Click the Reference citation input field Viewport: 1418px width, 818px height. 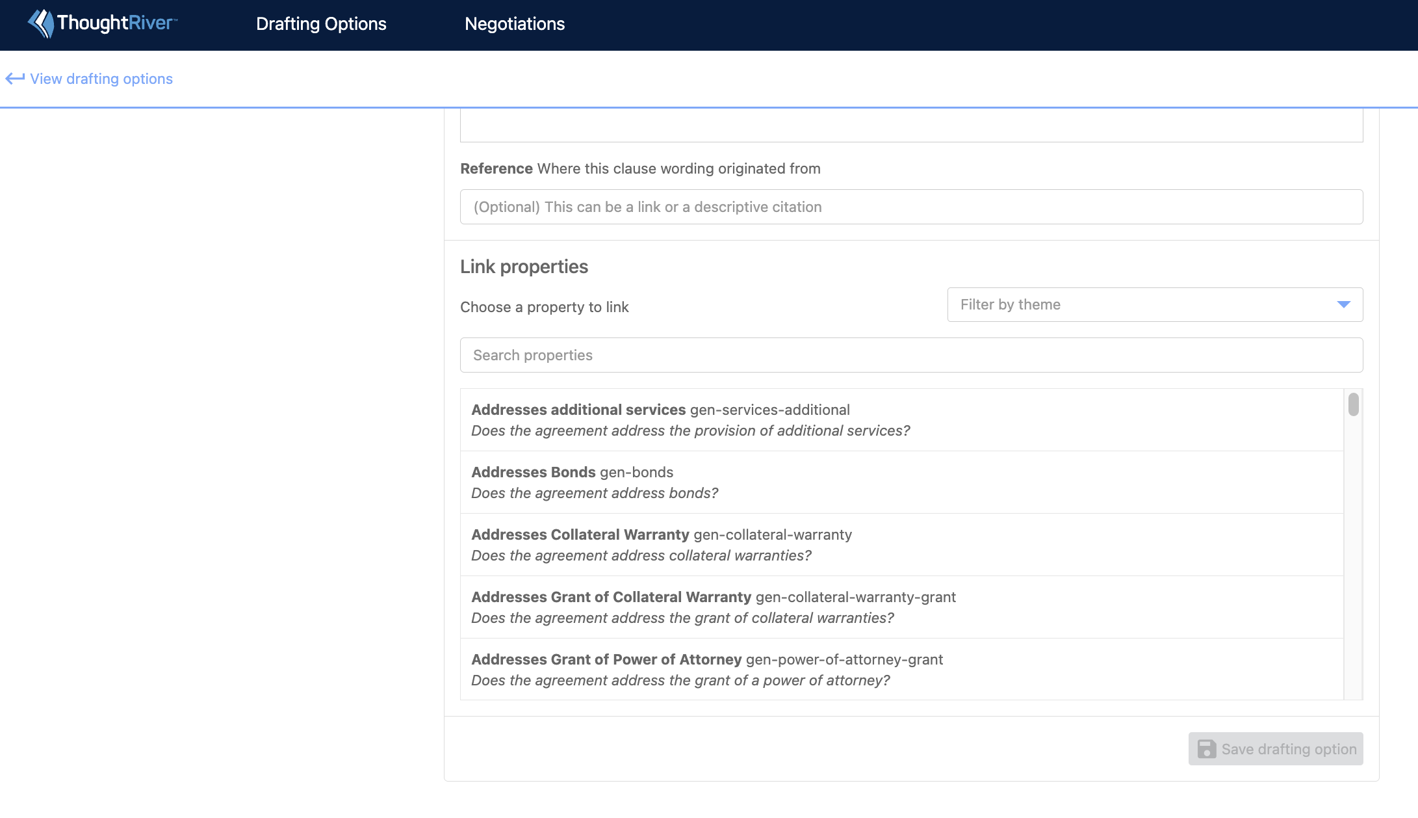tap(911, 207)
